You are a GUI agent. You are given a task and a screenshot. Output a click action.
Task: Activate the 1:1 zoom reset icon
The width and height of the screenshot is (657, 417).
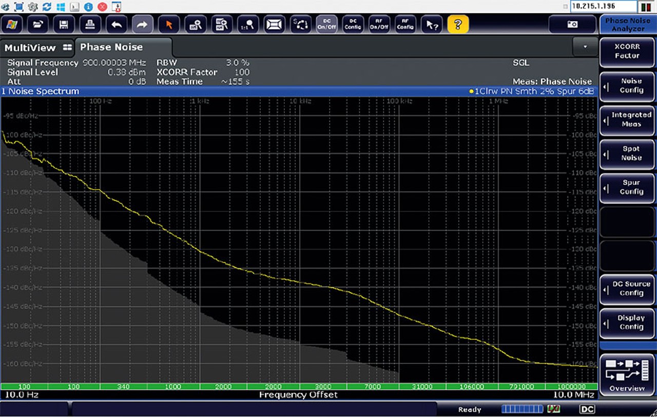pyautogui.click(x=248, y=24)
